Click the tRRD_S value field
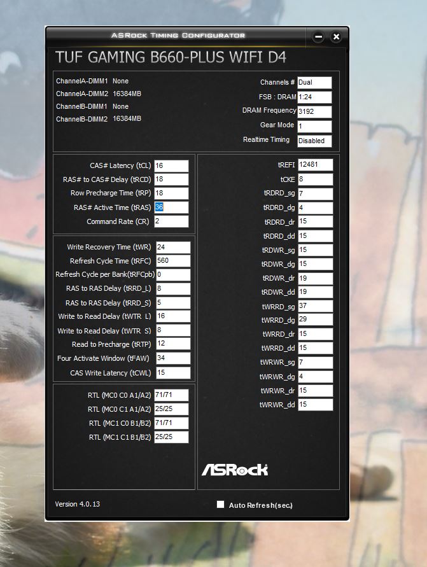The width and height of the screenshot is (427, 567). point(173,303)
